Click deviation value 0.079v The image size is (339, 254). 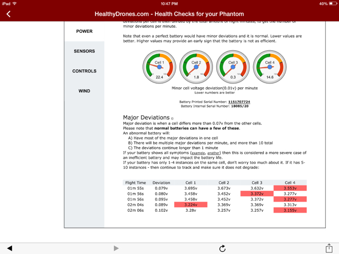click(x=161, y=188)
